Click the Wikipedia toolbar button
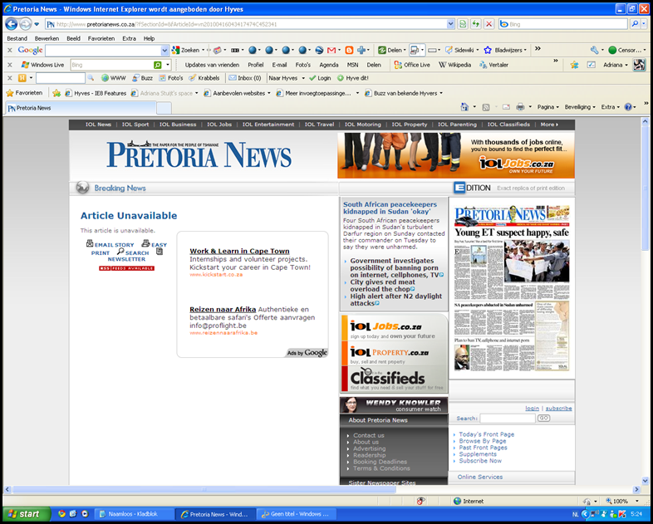This screenshot has width=653, height=524. 454,65
